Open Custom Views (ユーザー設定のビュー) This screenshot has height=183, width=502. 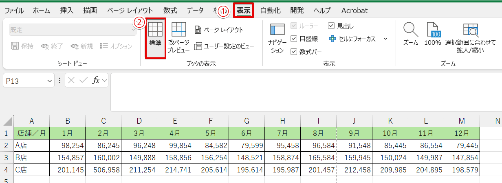pyautogui.click(x=224, y=46)
